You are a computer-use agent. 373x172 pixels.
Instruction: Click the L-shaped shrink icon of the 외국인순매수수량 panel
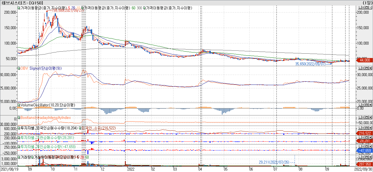[x=360, y=127]
